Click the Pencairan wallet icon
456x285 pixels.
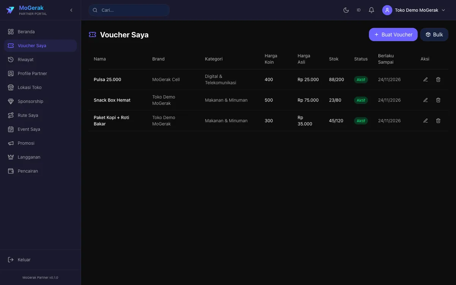point(11,171)
